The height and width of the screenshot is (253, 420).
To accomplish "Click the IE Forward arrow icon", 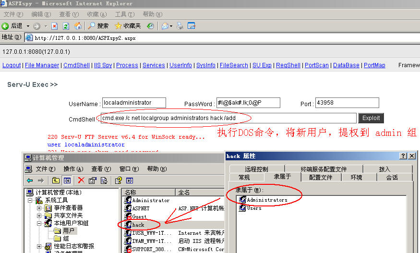I will click(36, 26).
